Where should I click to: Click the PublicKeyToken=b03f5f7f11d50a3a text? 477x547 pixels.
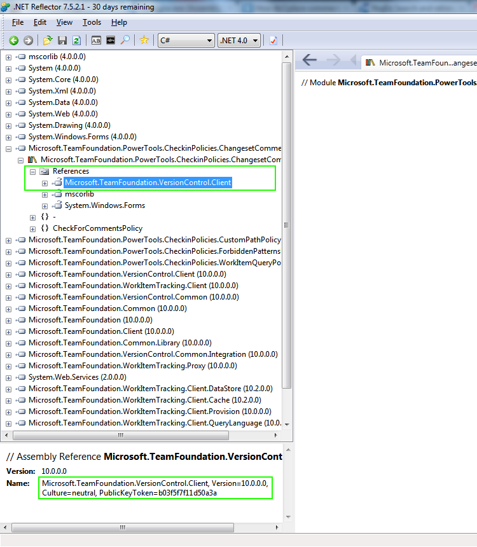(x=158, y=493)
